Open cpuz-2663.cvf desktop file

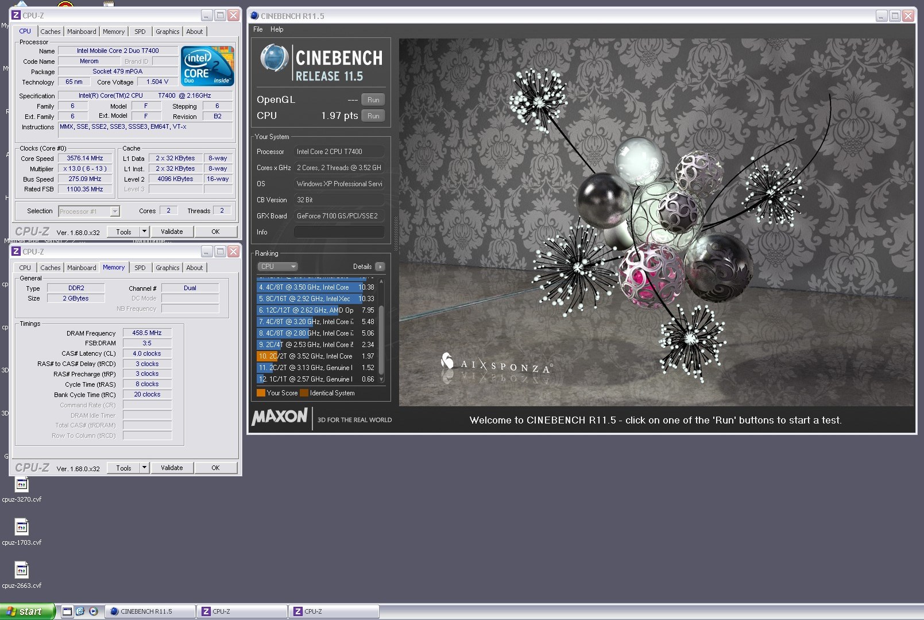(22, 576)
